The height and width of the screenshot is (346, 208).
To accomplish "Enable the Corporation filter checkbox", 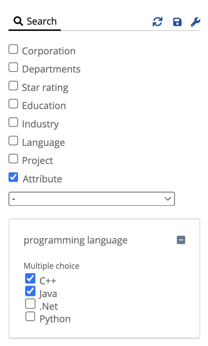I will (x=13, y=49).
